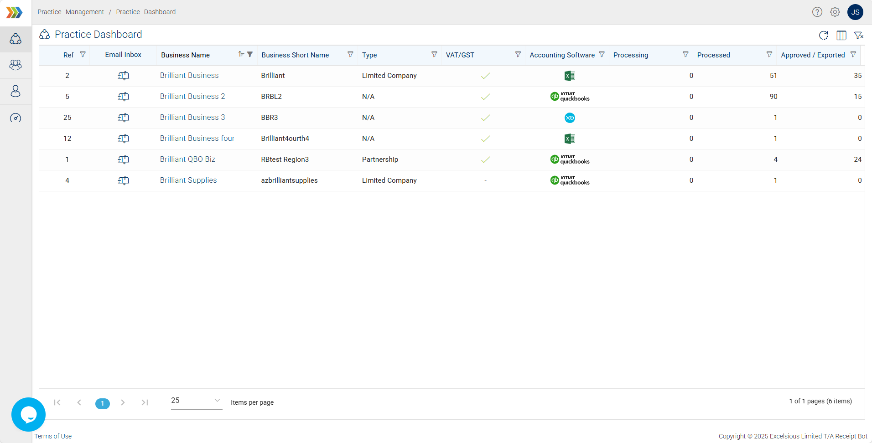The image size is (872, 443).
Task: Open VAT/GST column filter
Action: point(518,55)
